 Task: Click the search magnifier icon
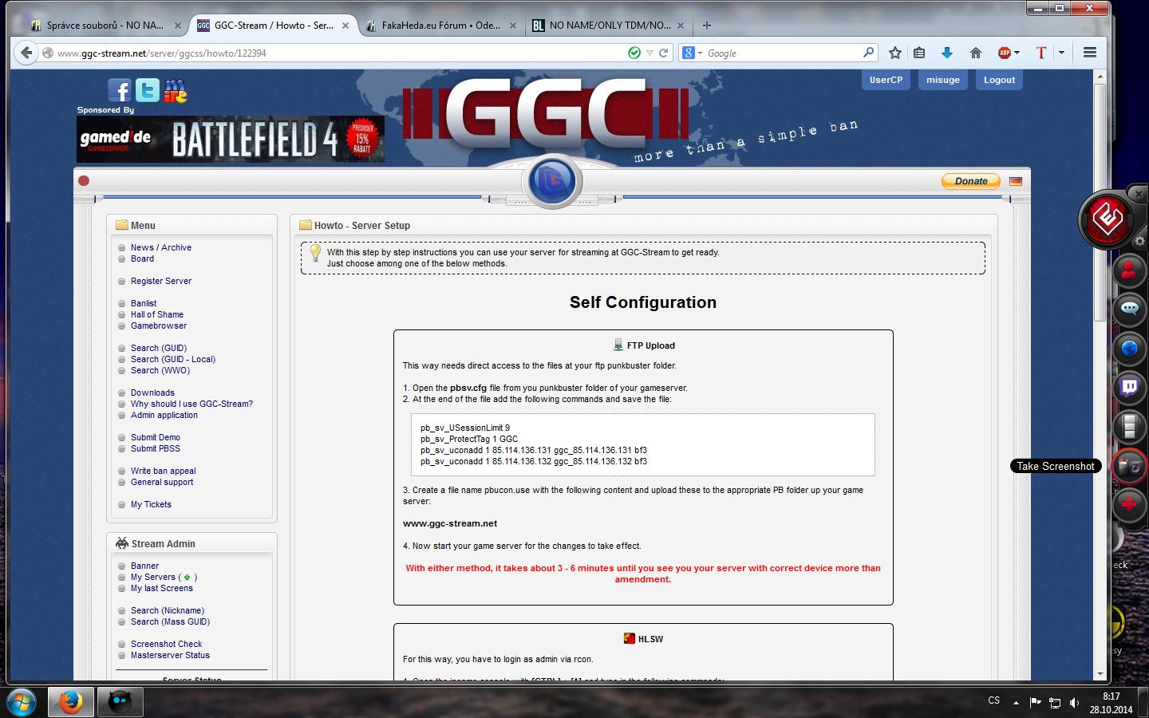tap(869, 53)
